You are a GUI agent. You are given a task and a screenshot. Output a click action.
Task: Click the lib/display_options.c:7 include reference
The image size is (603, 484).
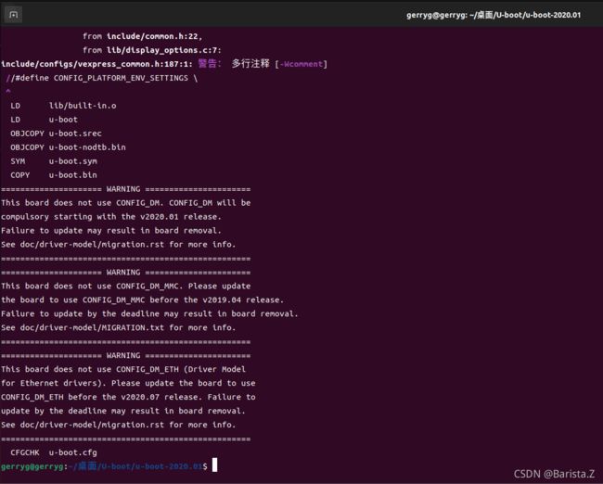tap(163, 50)
